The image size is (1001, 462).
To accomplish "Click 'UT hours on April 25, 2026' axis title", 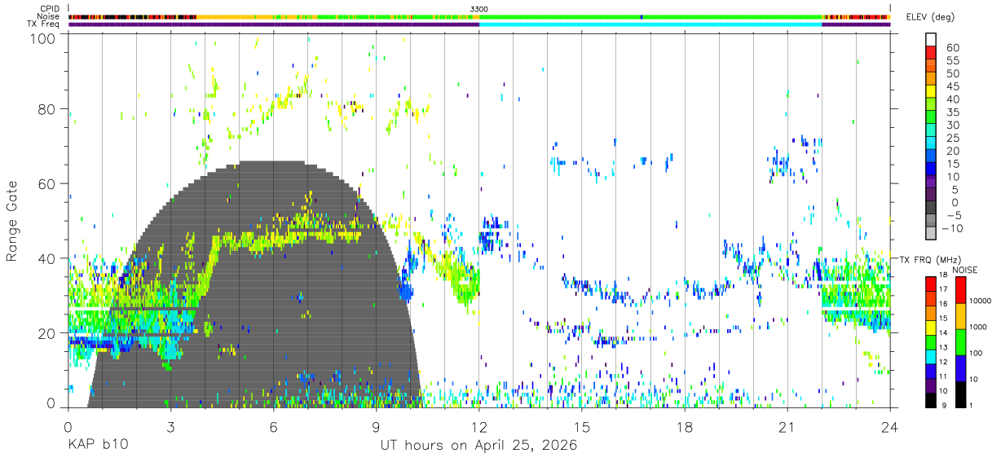I will 478,446.
